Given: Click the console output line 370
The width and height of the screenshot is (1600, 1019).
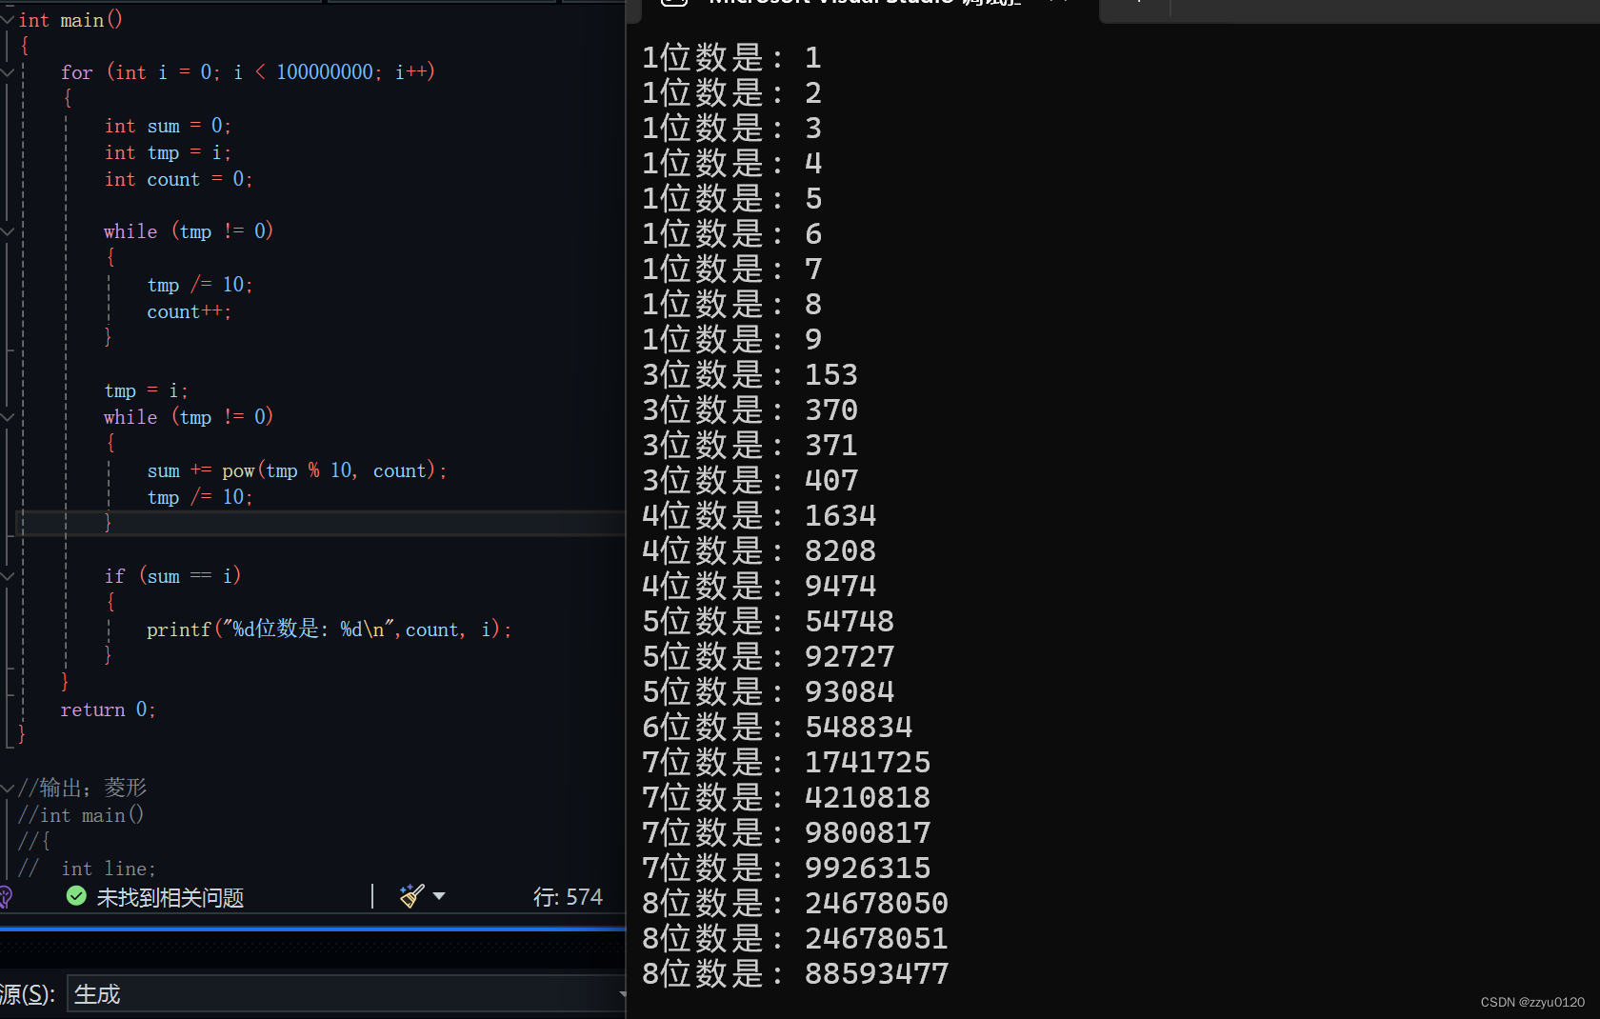Looking at the screenshot, I should pos(750,410).
